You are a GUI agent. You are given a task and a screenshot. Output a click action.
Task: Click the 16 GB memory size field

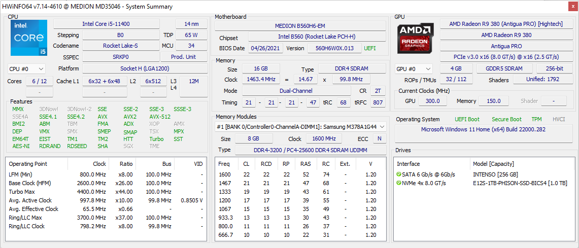click(261, 68)
